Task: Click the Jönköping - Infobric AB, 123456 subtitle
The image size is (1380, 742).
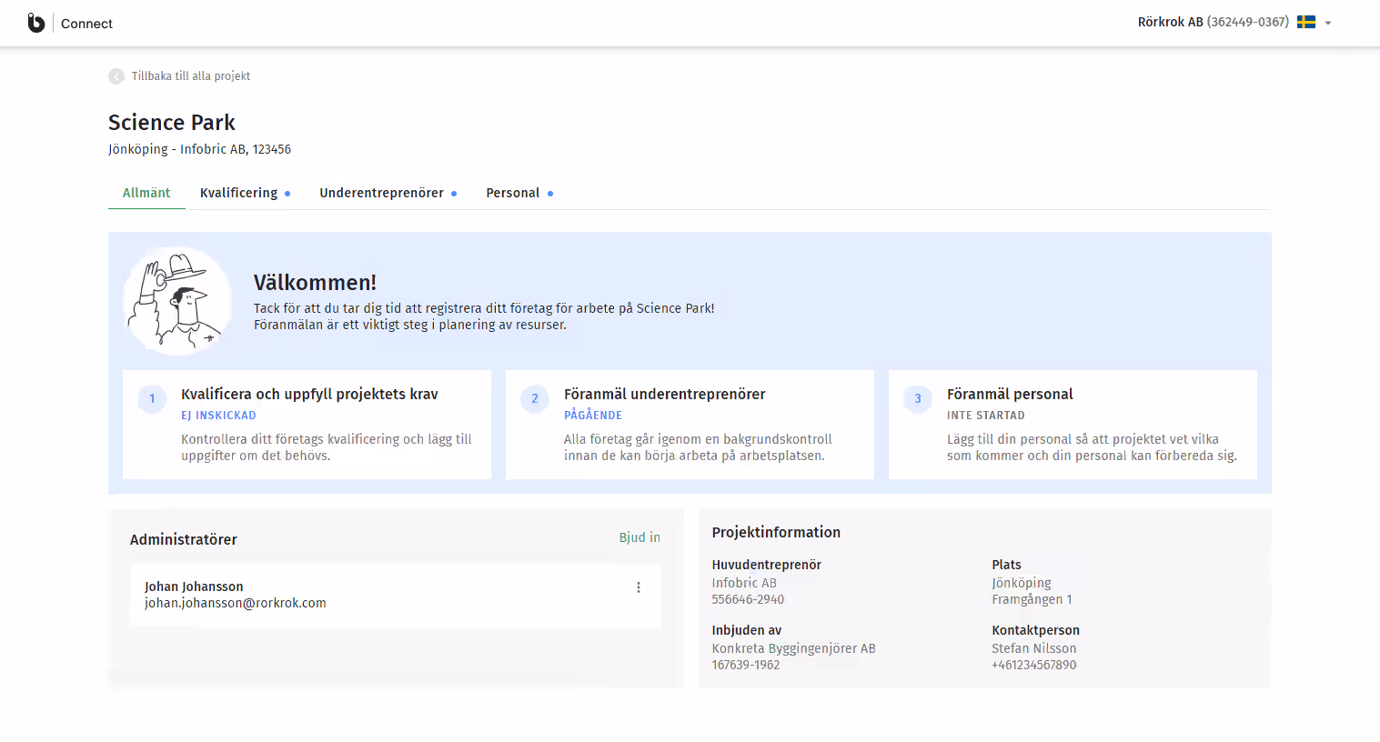Action: 199,149
